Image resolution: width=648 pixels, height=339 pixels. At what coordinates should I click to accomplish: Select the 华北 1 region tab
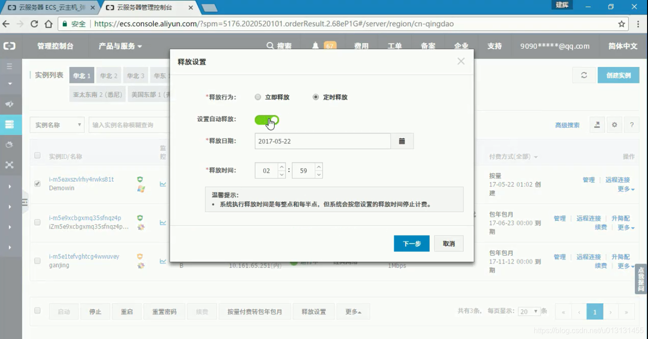82,75
